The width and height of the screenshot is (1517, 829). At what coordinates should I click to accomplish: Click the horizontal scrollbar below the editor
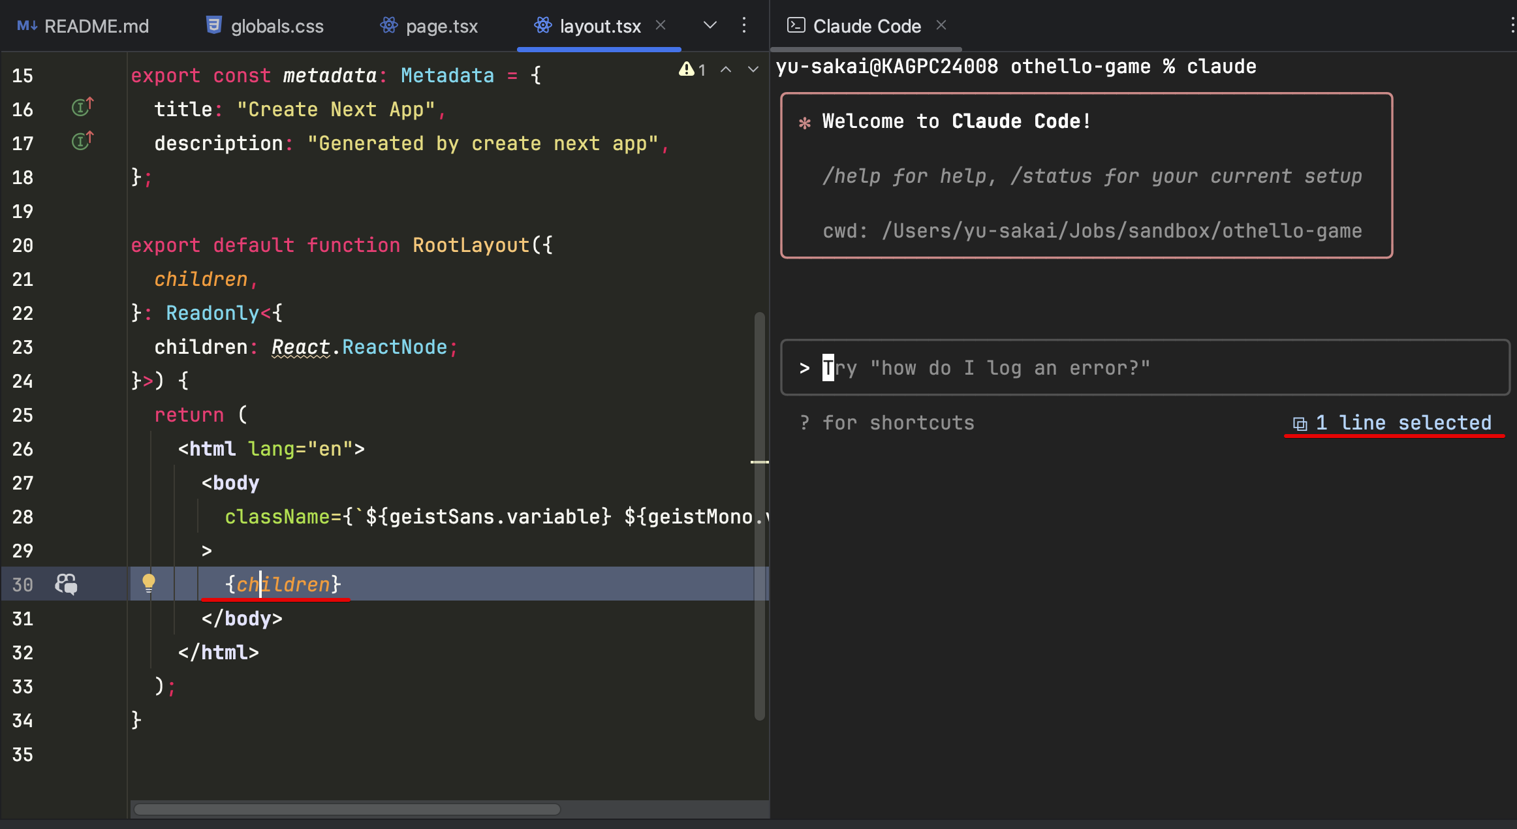click(346, 809)
